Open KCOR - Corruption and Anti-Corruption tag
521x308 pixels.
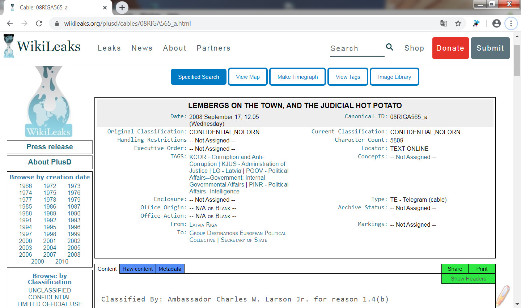tap(226, 161)
